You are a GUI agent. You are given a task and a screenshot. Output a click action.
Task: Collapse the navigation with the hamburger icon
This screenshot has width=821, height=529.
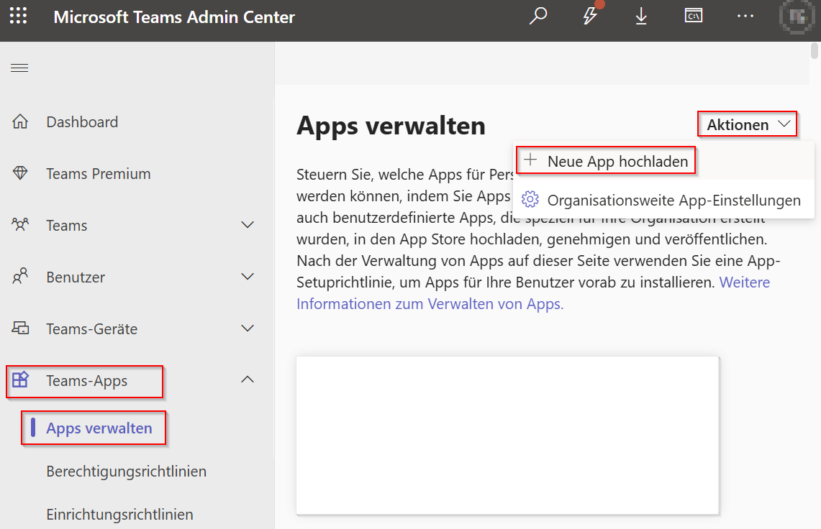(x=19, y=68)
